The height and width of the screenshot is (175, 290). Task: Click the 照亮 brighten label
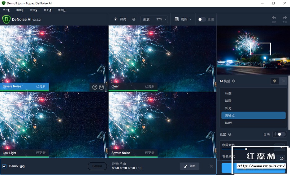click(x=123, y=19)
